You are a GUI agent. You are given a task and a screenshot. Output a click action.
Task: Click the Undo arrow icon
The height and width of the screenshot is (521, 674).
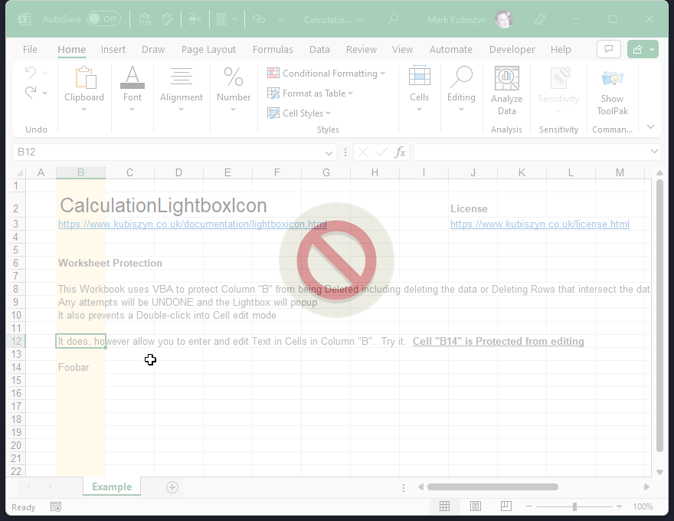click(31, 73)
